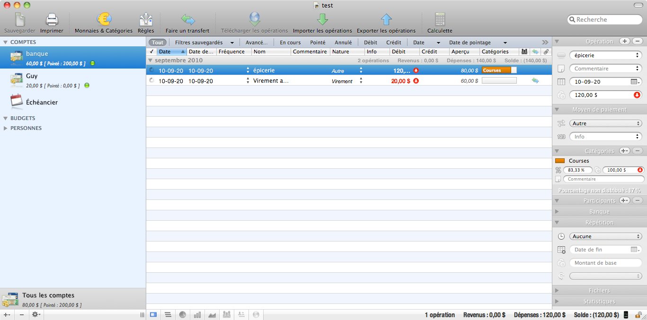Open the Aucune repetition popup
647x320 pixels.
point(605,236)
